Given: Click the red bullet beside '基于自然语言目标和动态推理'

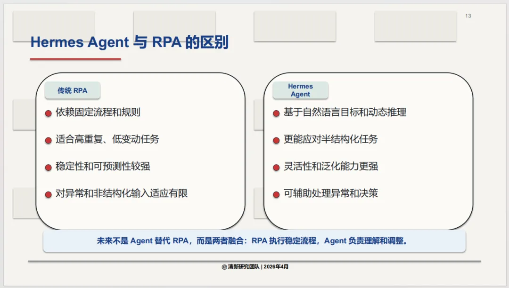Looking at the screenshot, I should (276, 113).
